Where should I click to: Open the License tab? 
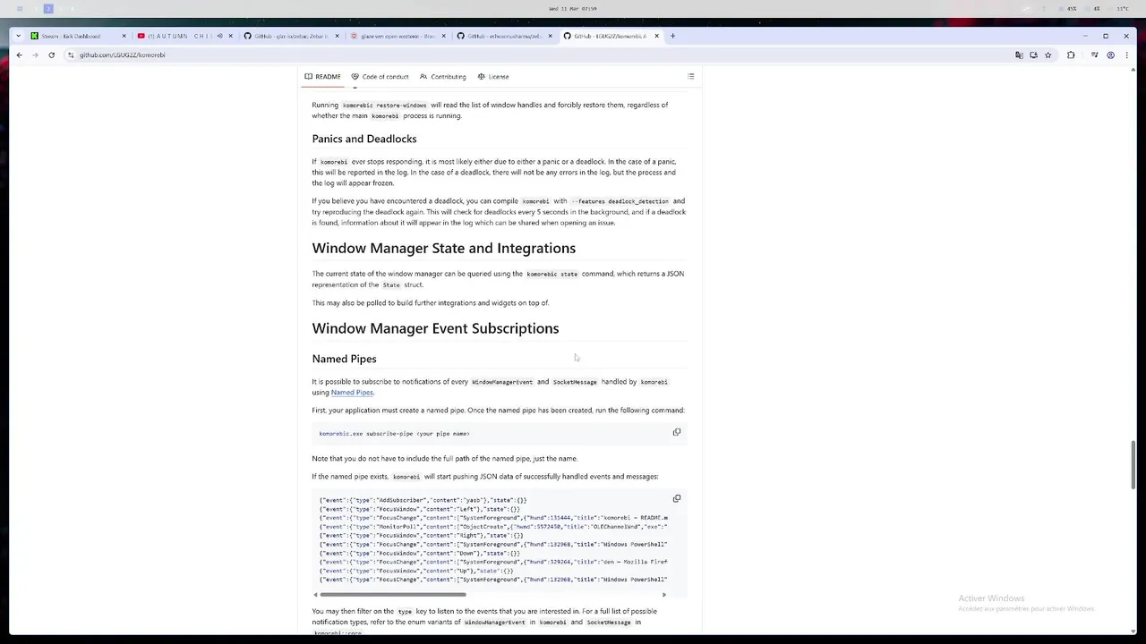[493, 77]
